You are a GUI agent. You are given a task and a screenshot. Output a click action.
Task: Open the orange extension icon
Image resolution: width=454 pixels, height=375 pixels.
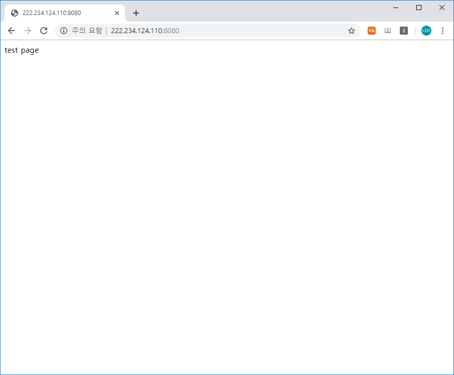(372, 31)
